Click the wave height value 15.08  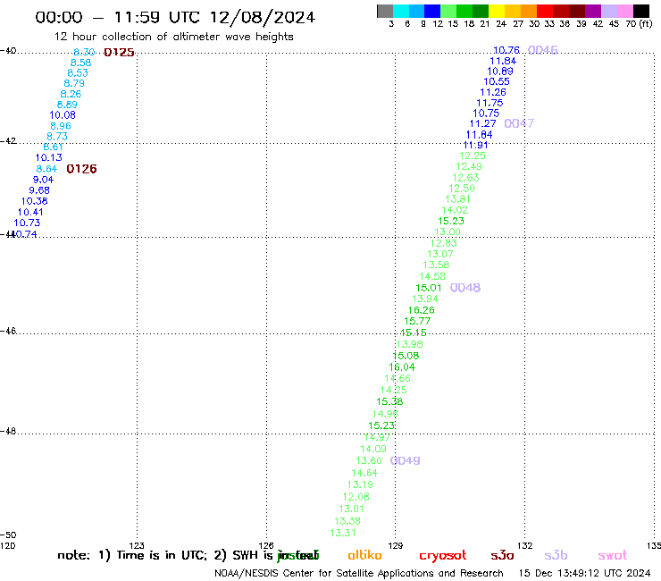(x=406, y=356)
